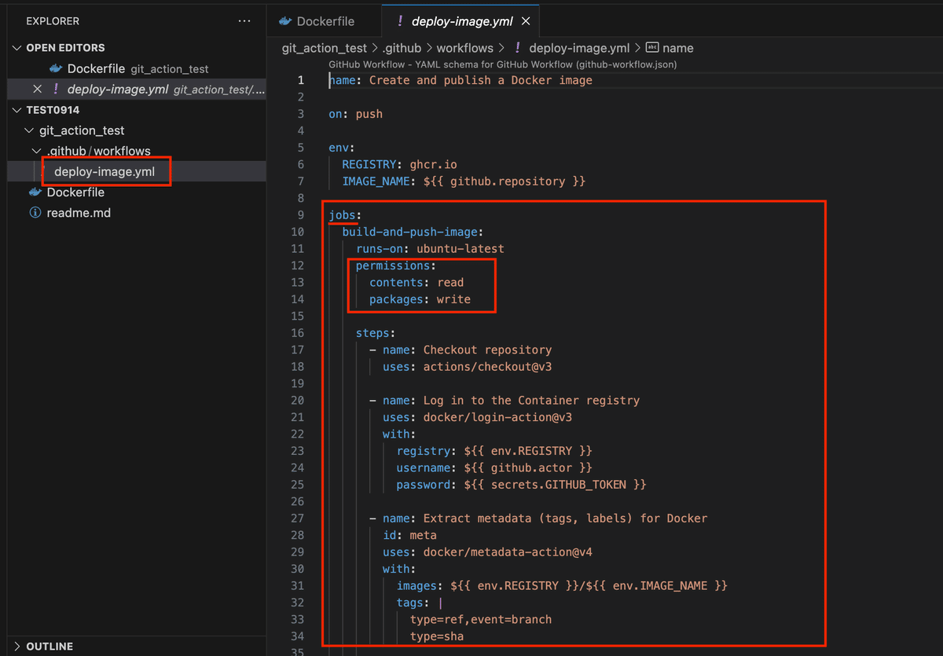This screenshot has height=656, width=943.
Task: Open the workflows breadcrumb dropdown
Action: 464,48
